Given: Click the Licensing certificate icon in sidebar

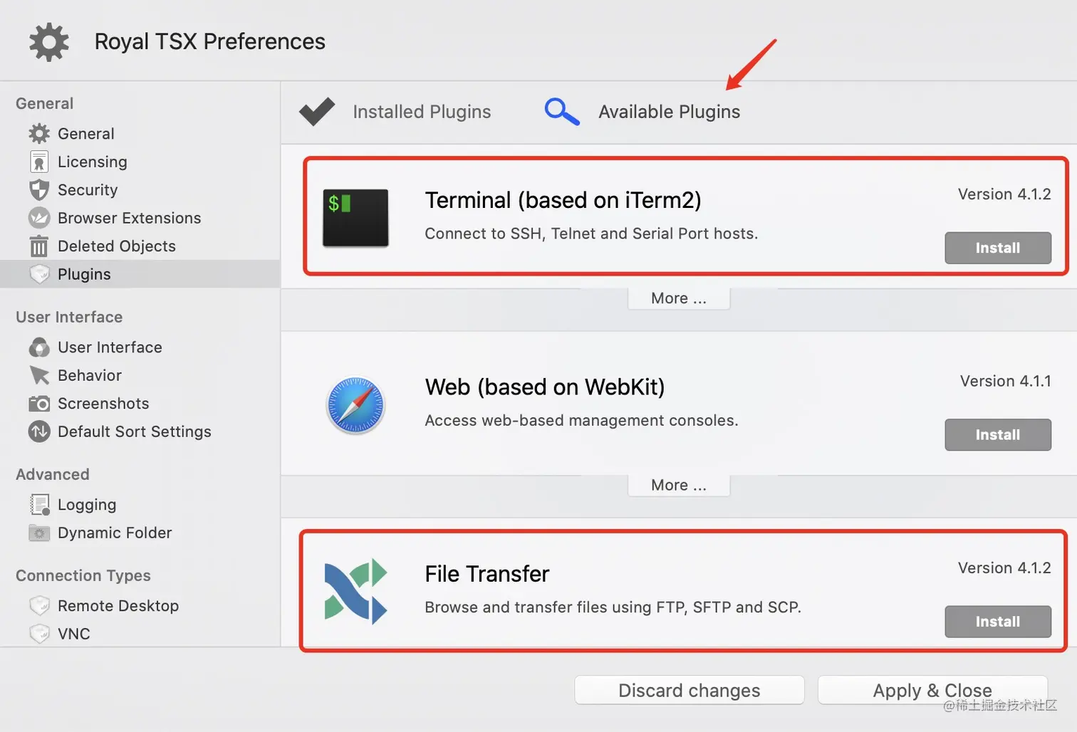Looking at the screenshot, I should [39, 162].
